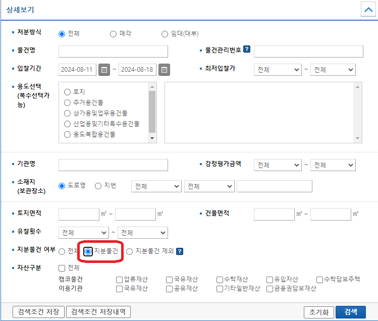378x321 pixels.
Task: Select 산업용및기타특수용건물 usage option
Action: (67, 124)
